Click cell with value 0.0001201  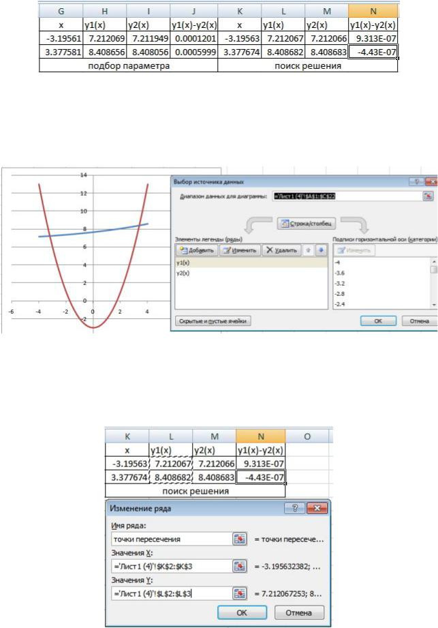pos(193,39)
